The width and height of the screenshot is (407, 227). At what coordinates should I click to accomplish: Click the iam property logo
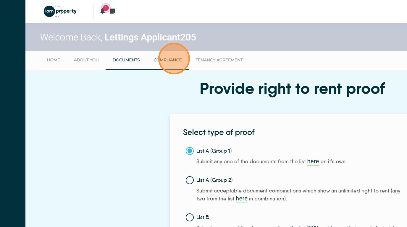tap(60, 12)
